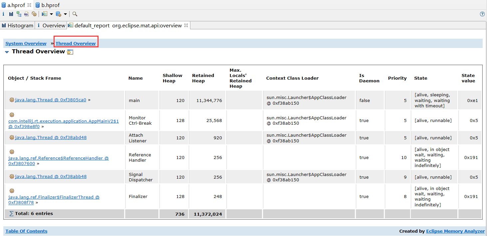Select the Overview inner tab
487x236 pixels.
[51, 25]
